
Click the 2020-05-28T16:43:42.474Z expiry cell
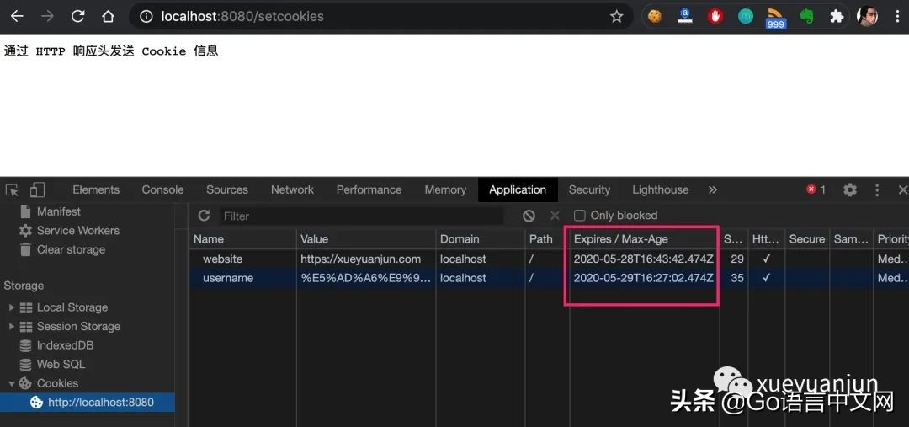[644, 259]
